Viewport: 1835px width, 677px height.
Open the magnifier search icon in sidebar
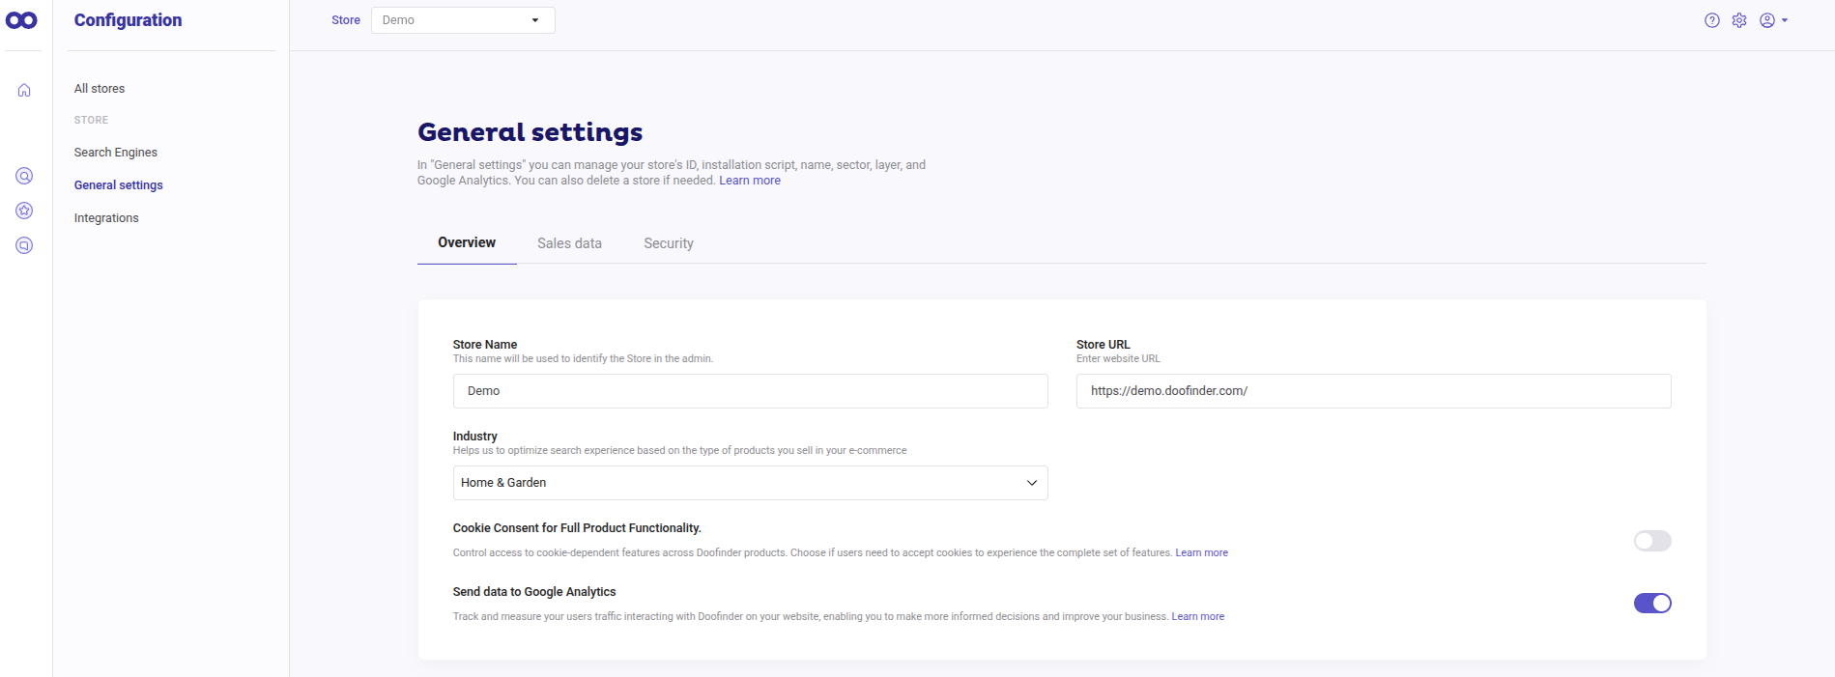(24, 176)
